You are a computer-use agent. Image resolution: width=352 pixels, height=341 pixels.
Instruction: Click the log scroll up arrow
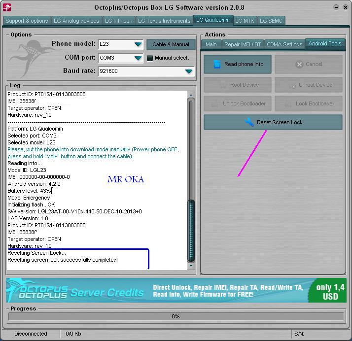[191, 95]
